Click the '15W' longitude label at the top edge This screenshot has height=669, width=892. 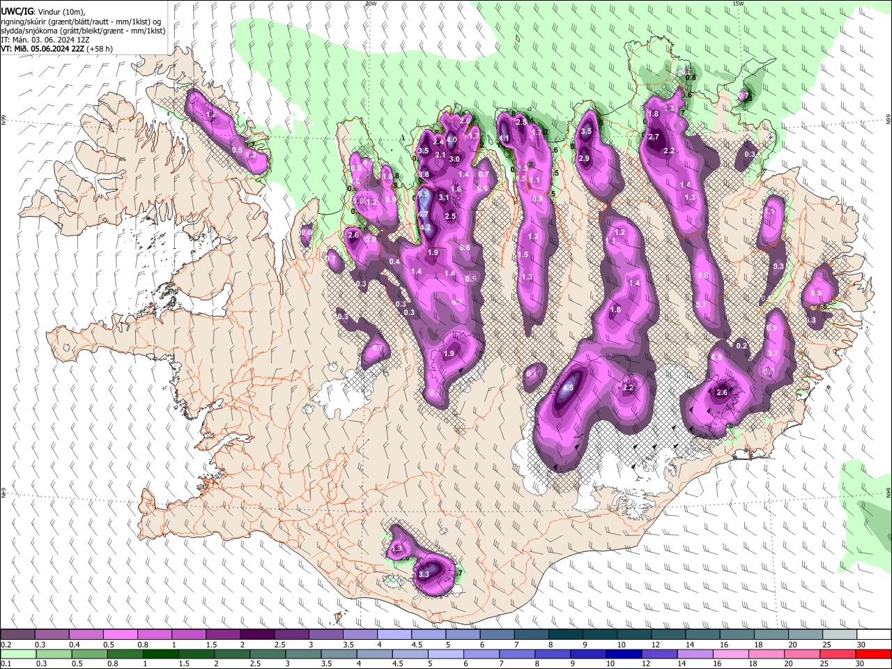point(738,3)
